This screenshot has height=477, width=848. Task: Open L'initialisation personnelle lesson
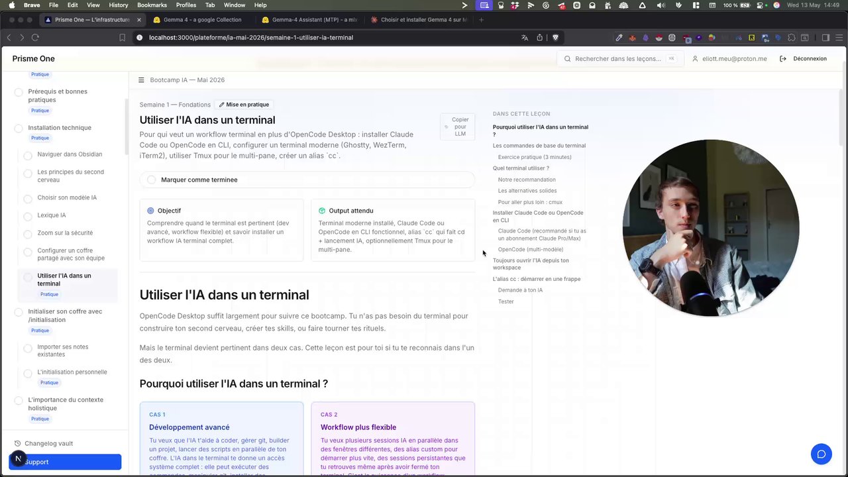(72, 372)
